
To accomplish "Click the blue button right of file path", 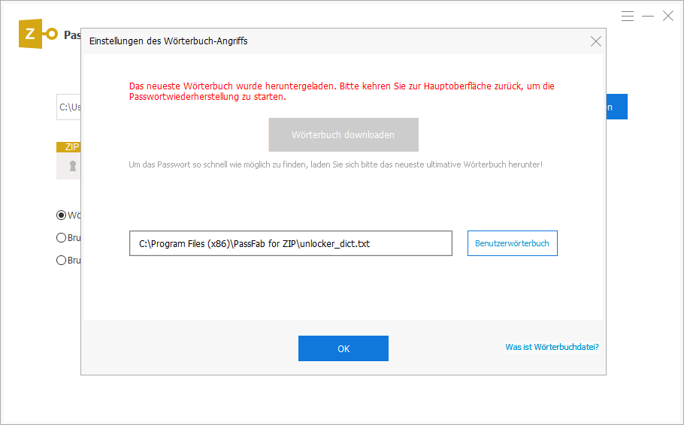I will [x=617, y=107].
